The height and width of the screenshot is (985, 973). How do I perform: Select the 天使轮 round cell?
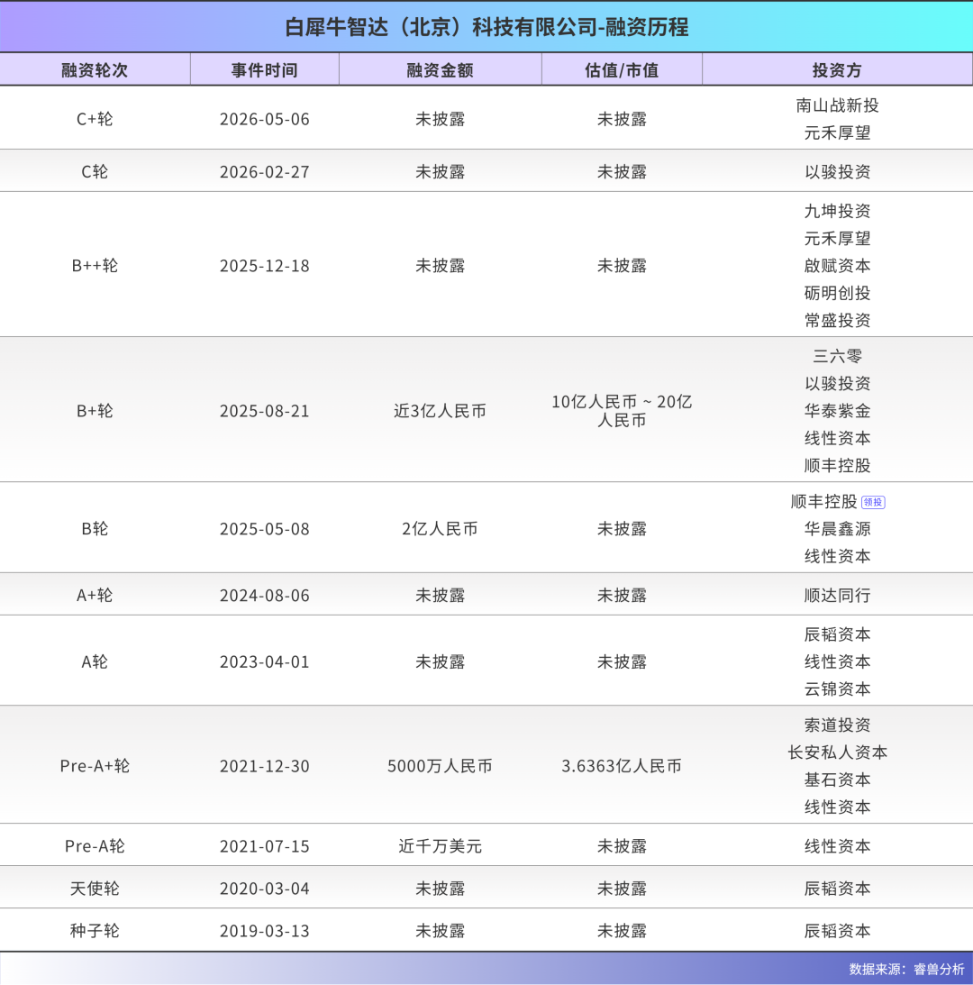click(x=95, y=889)
